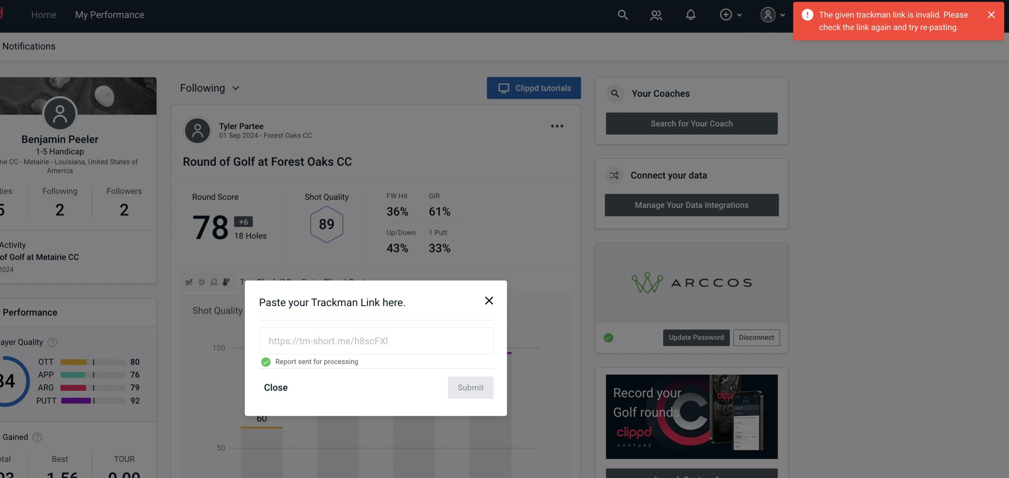Expand the add button dropdown arrow
Image resolution: width=1009 pixels, height=478 pixels.
point(740,14)
